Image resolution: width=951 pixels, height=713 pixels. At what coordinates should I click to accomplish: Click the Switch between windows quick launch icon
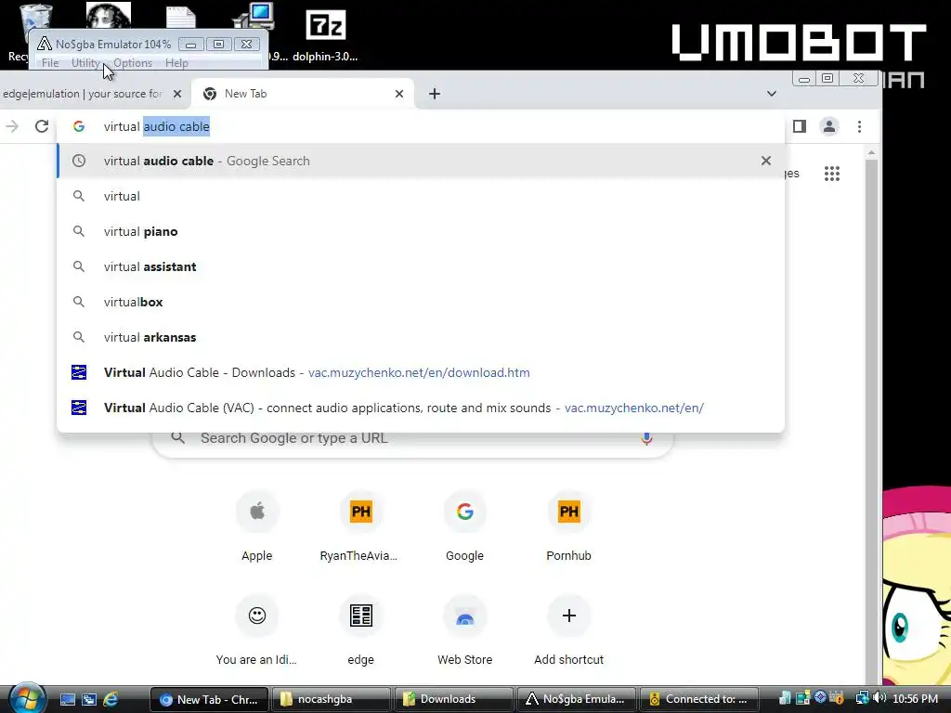pyautogui.click(x=89, y=699)
